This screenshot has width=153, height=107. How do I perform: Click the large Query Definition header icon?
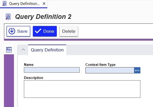point(8,17)
